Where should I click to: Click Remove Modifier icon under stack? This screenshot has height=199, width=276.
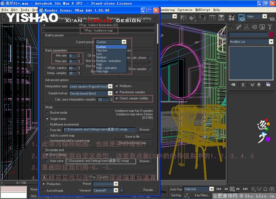point(259,85)
